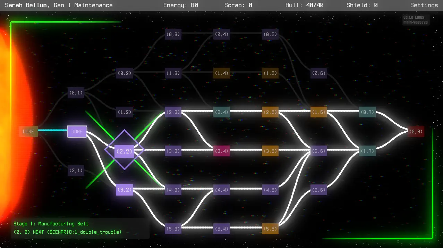This screenshot has height=248, width=443.
Task: Click the Scrap: 0 readout
Action: 238,5
